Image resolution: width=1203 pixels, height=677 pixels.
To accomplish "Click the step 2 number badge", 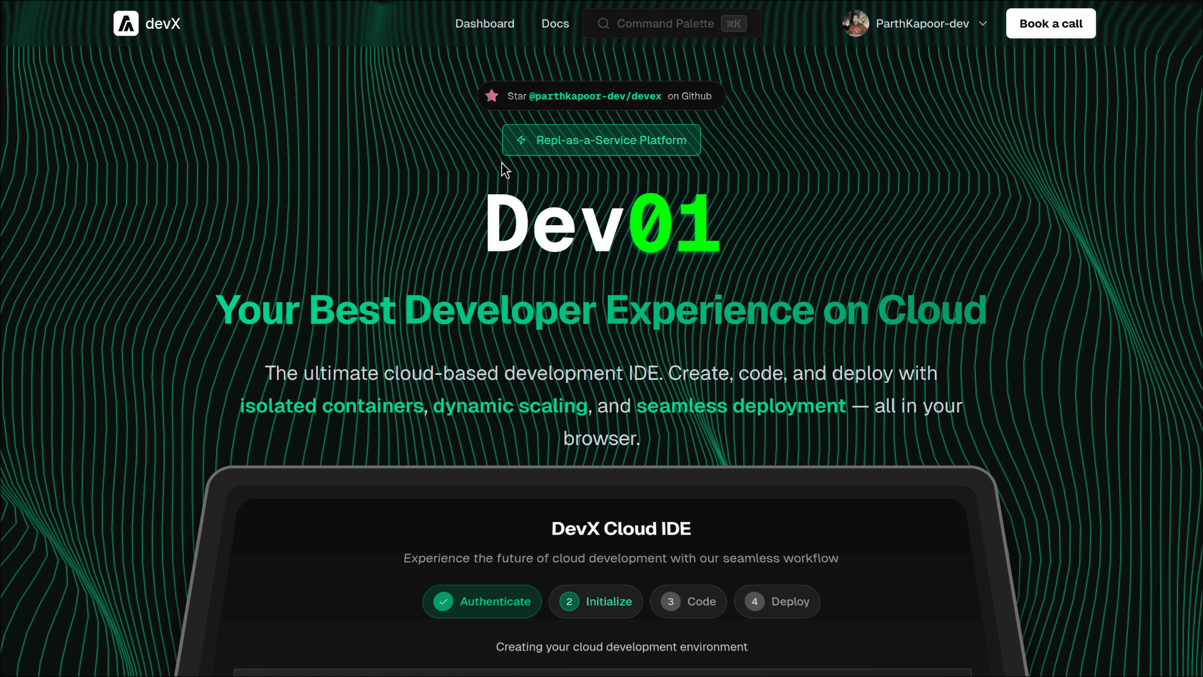I will click(569, 602).
